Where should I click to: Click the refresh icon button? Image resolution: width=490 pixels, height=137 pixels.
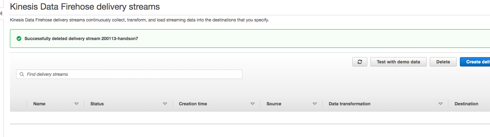tap(360, 62)
